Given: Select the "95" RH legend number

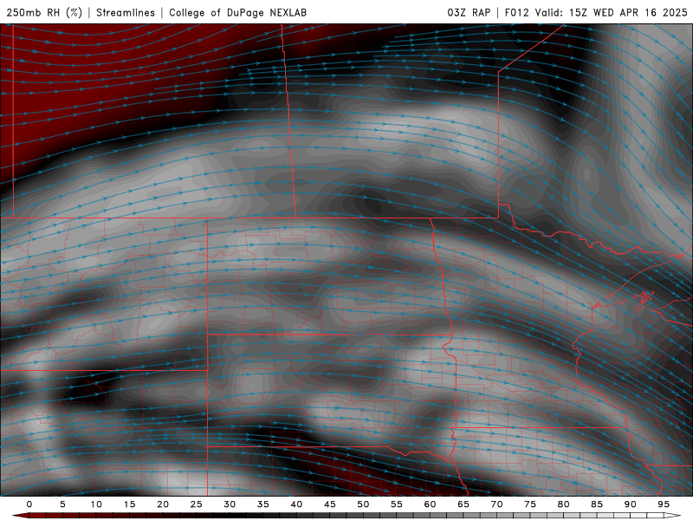Looking at the screenshot, I should [x=664, y=504].
